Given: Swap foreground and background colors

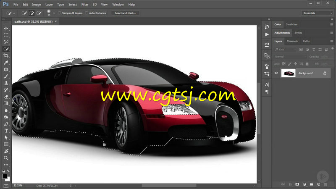Looking at the screenshot, I should 8,171.
